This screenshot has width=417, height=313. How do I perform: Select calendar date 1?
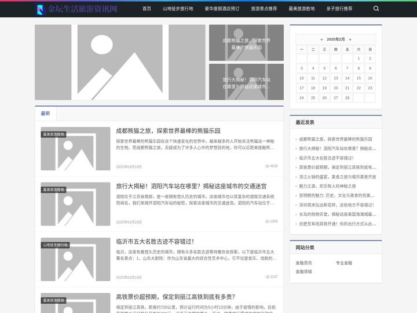coord(359,59)
